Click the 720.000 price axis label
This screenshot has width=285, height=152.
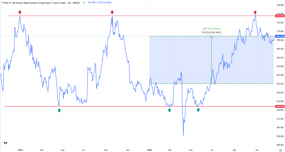pos(280,23)
